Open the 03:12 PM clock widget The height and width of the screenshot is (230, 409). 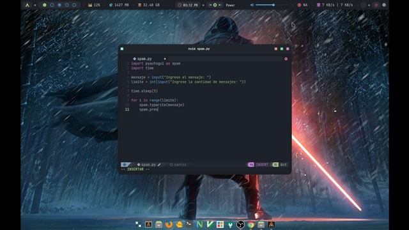tap(187, 5)
